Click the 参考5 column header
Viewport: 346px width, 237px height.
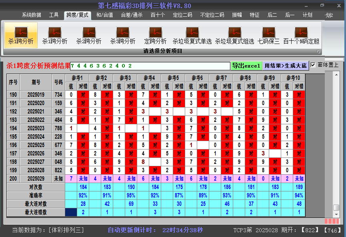173,78
